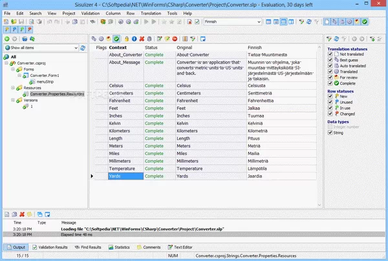
Task: Toggle the Not translated status checkbox
Action: 331,55
